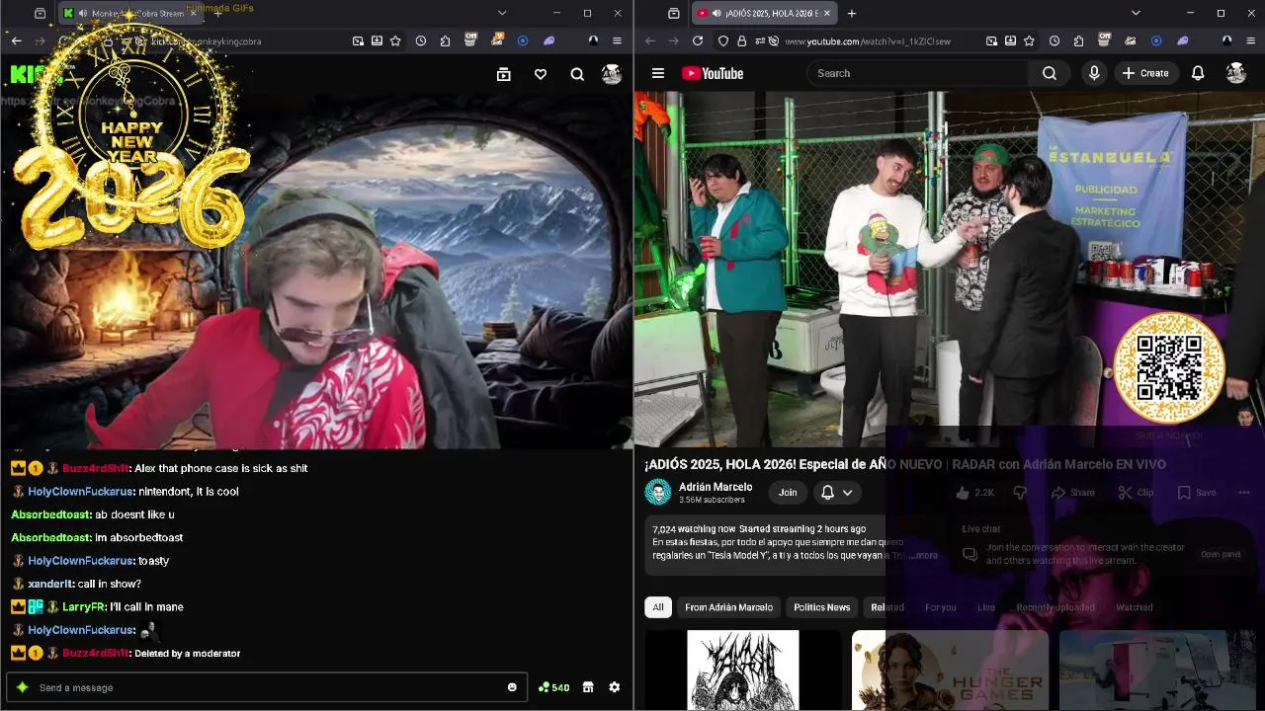Screen dimensions: 1265x711
Task: Select Recently uploaded chip
Action: coord(1055,607)
